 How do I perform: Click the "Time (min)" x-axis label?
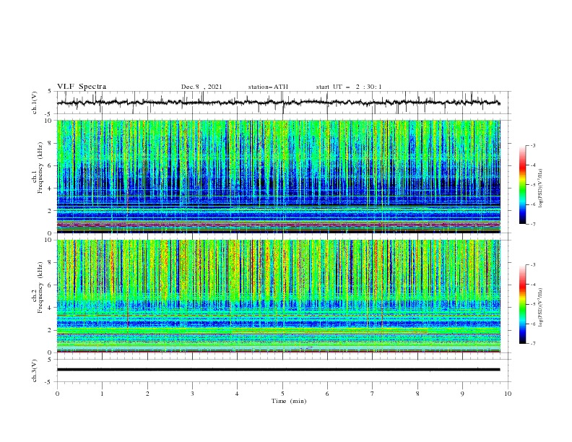coord(289,401)
